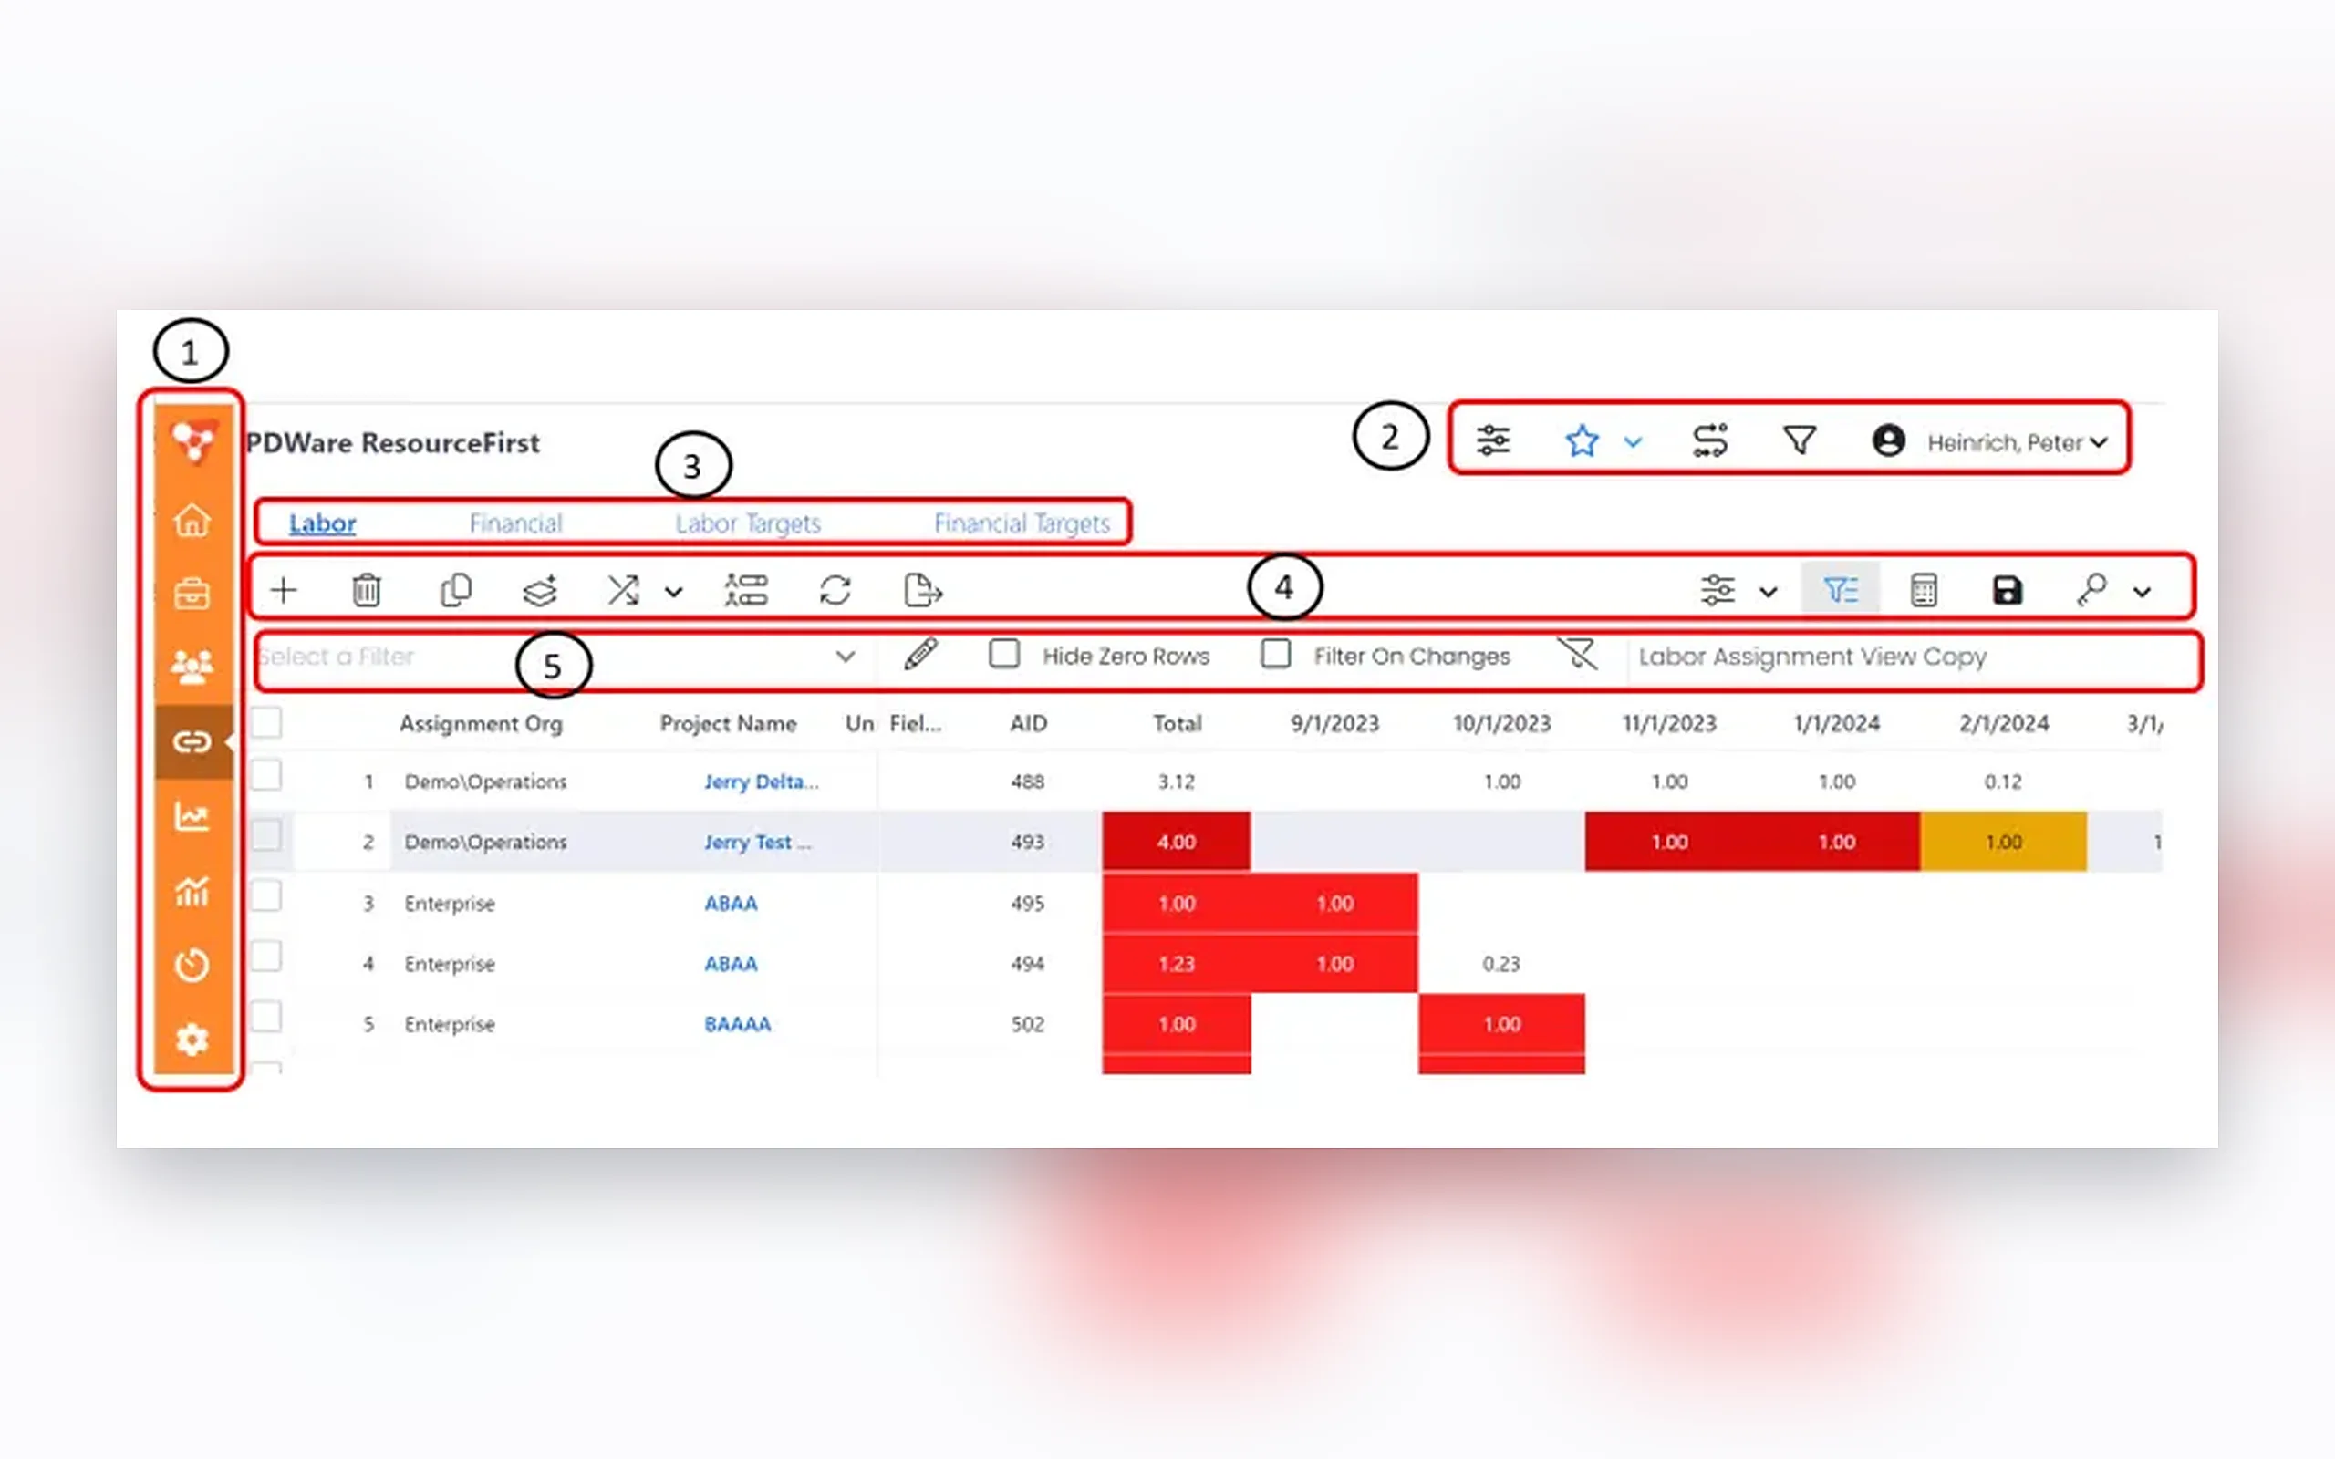
Task: Click the people list toolbar icon
Action: (x=746, y=590)
